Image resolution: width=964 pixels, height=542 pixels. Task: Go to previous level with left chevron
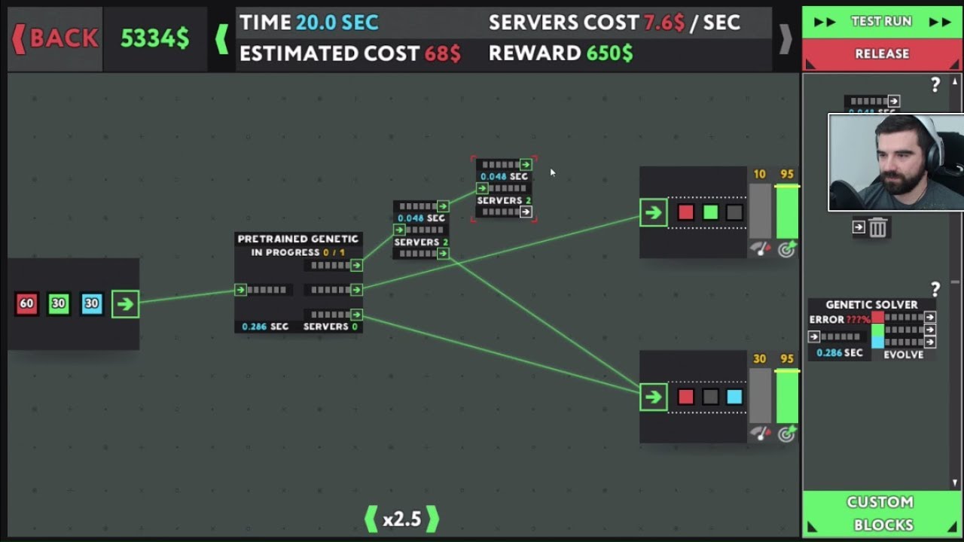point(221,38)
